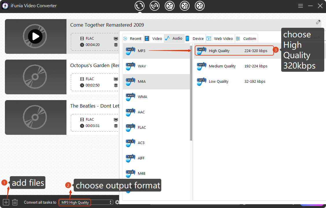This screenshot has width=326, height=208.
Task: Select WAV in the audio format list
Action: pos(142,66)
